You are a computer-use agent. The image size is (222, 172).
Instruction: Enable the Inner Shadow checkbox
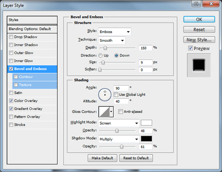(x=11, y=45)
